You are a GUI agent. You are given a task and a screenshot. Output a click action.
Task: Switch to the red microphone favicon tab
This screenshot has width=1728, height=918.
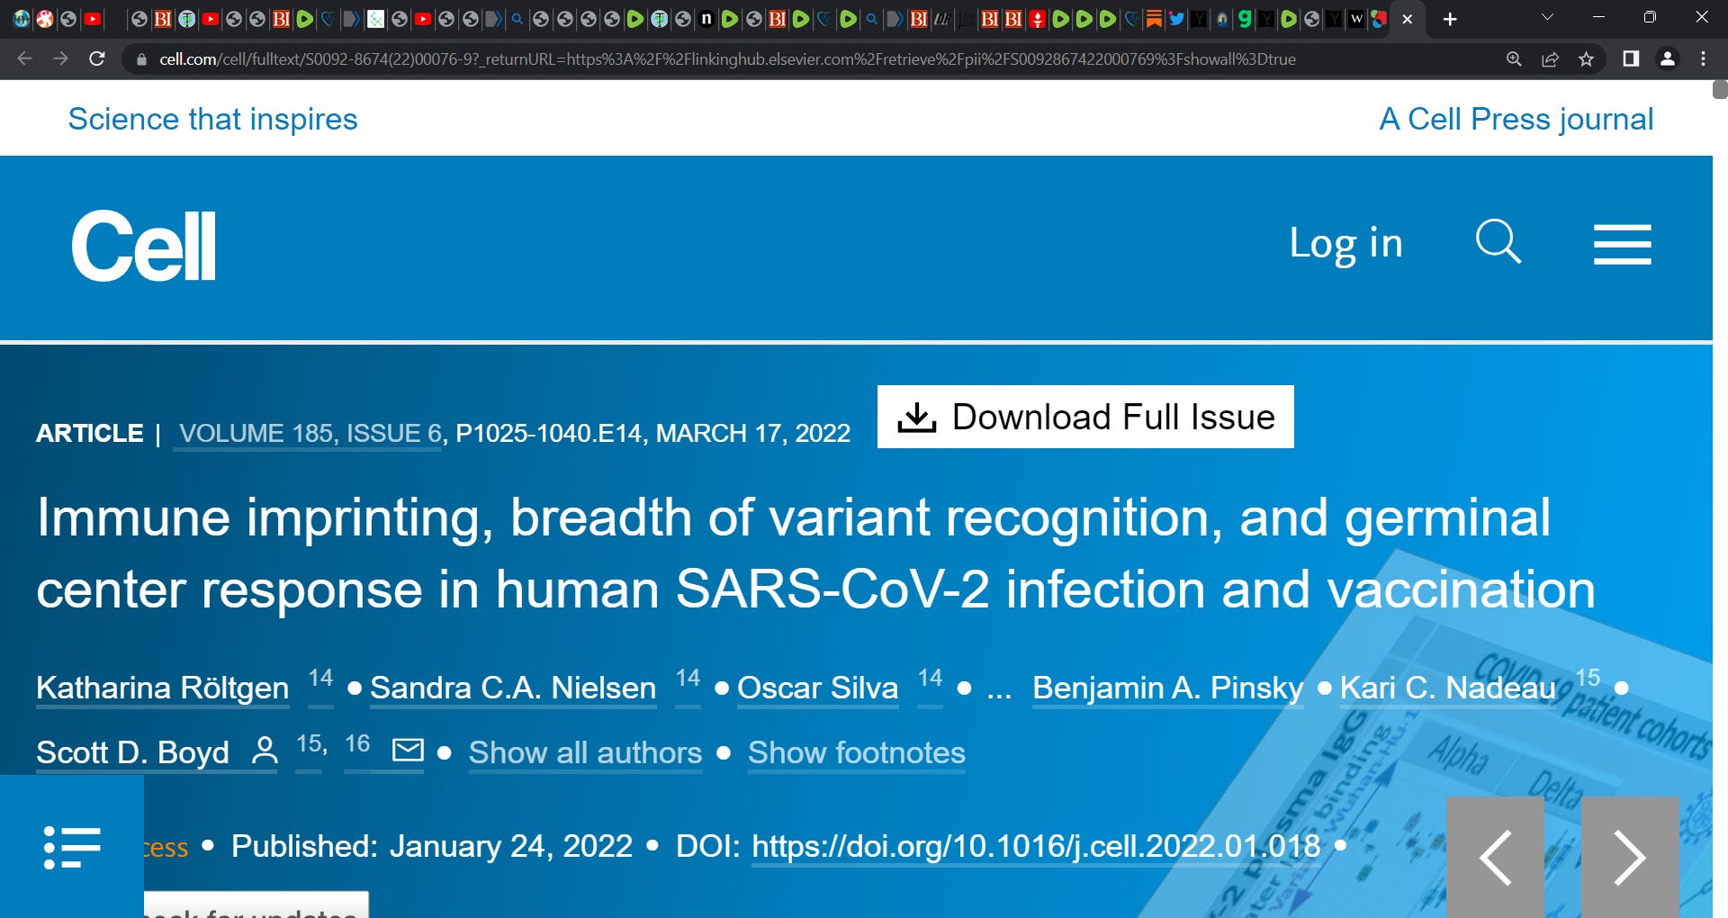pyautogui.click(x=1037, y=19)
